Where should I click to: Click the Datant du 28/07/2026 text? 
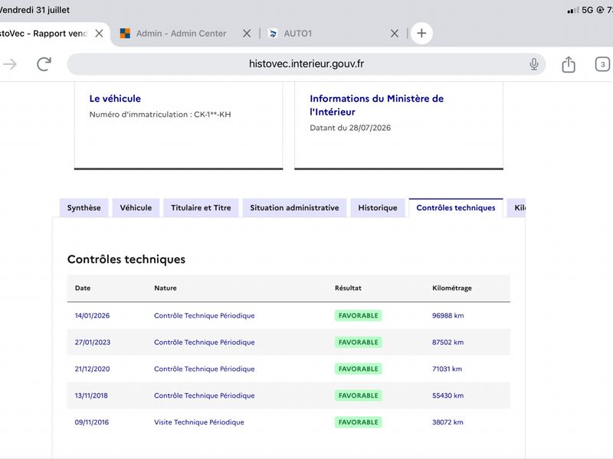click(x=350, y=128)
